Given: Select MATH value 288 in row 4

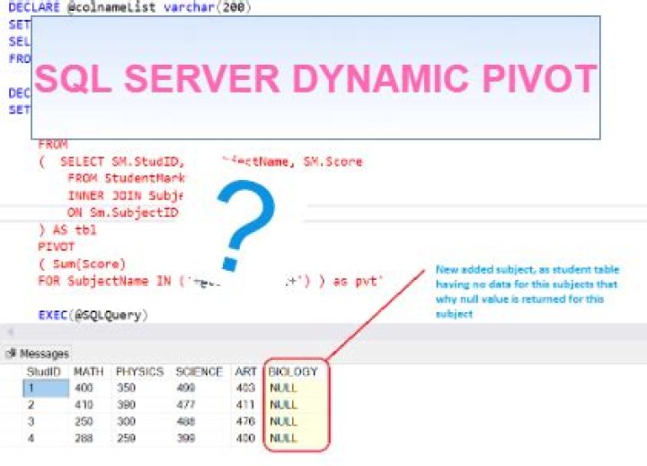Looking at the screenshot, I should [84, 438].
